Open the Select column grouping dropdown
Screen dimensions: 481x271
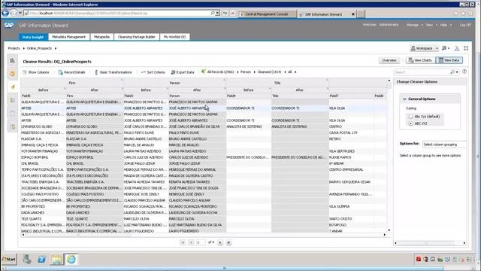[444, 144]
